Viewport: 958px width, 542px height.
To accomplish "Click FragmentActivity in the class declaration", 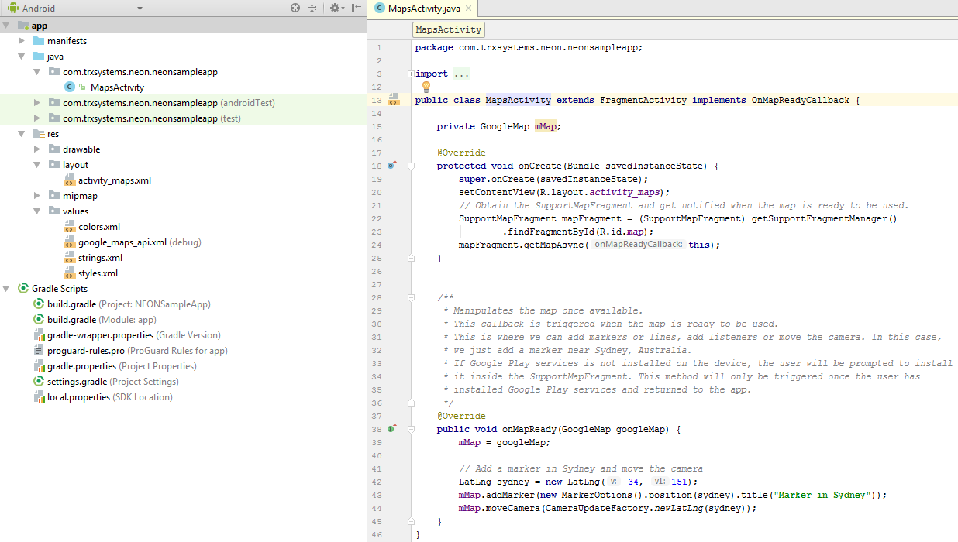I will (x=643, y=100).
